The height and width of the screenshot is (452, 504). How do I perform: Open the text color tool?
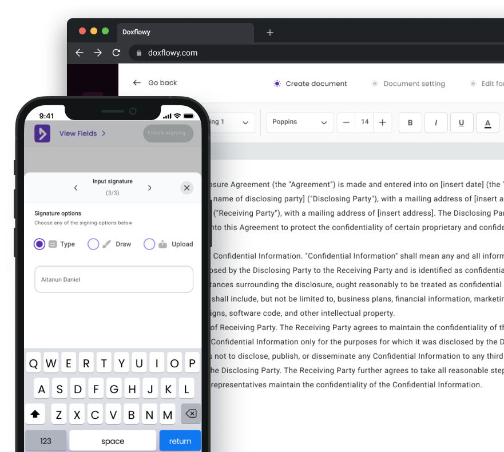[x=487, y=122]
